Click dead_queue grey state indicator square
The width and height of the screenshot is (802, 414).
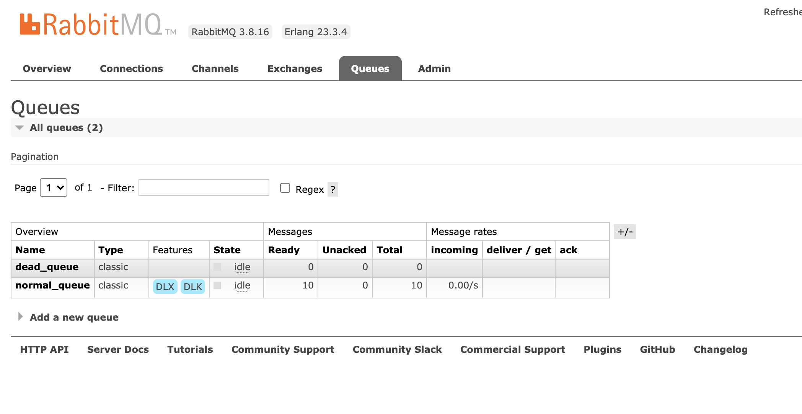(217, 267)
